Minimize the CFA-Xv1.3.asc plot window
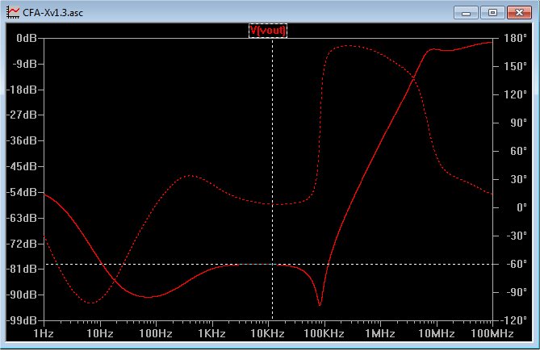The width and height of the screenshot is (540, 351). click(x=466, y=13)
